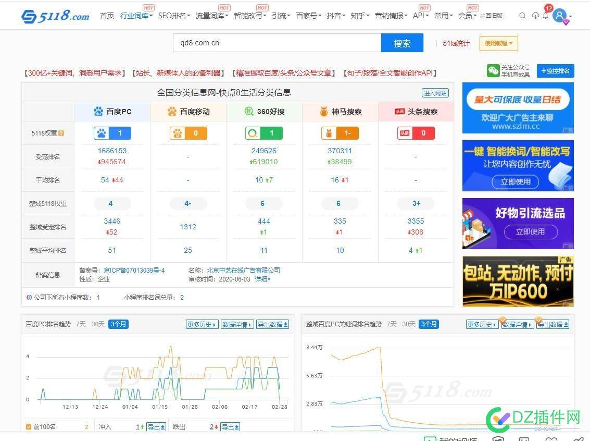Click 导出数据 in 百度PC排名趋势 panel
590x441 pixels.
point(272,325)
